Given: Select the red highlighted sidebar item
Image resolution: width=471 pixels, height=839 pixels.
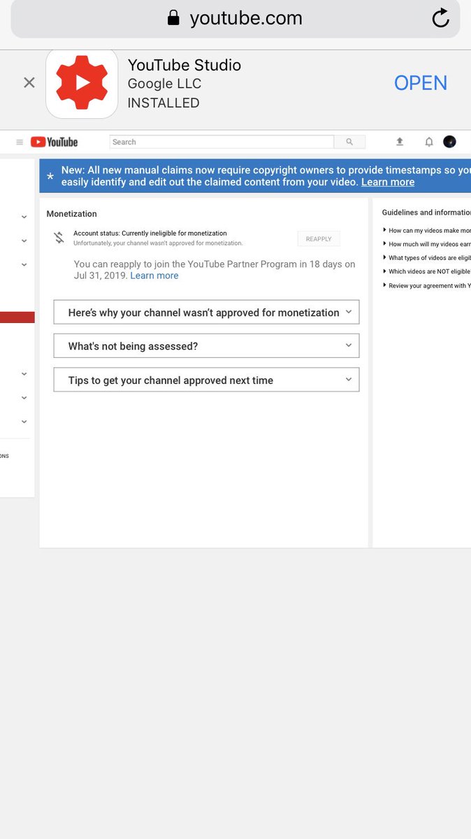Looking at the screenshot, I should 17,317.
